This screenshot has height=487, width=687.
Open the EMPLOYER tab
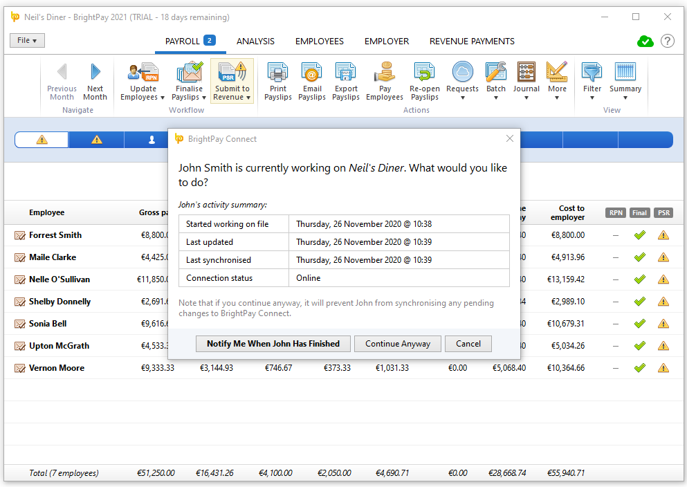[x=387, y=42]
